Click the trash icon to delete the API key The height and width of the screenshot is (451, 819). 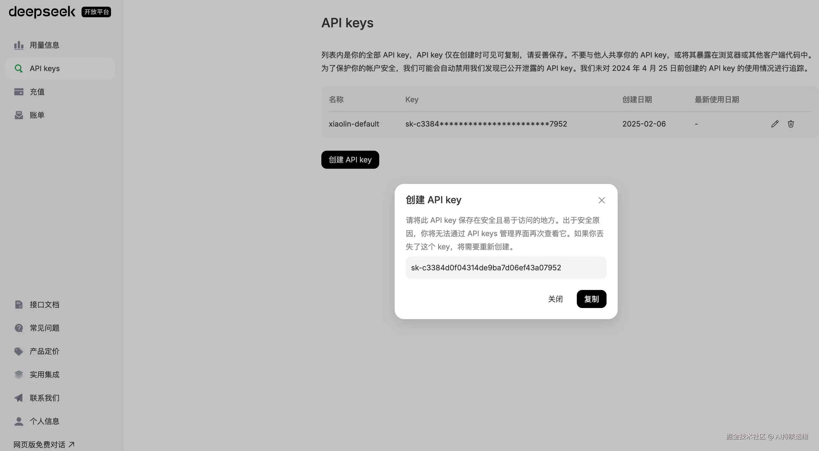(x=791, y=124)
